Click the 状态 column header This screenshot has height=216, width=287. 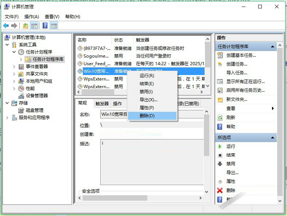point(123,40)
